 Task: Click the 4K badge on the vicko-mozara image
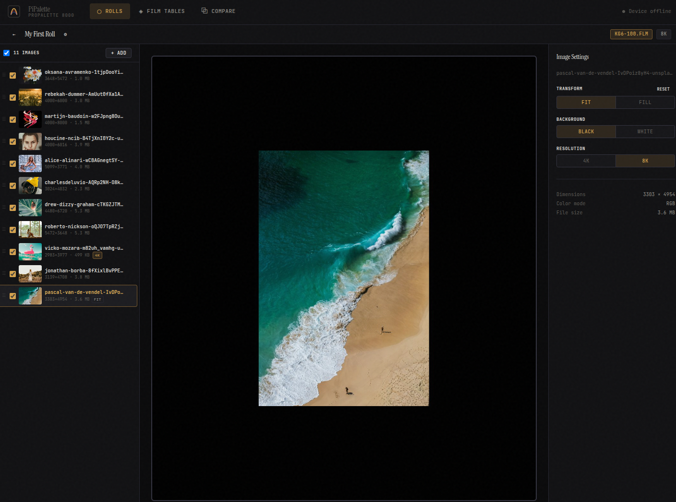point(97,256)
